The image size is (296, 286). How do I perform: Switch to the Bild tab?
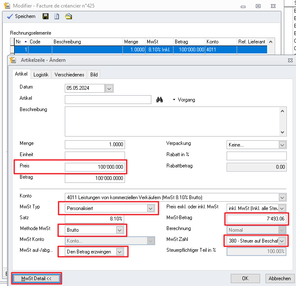tap(94, 75)
